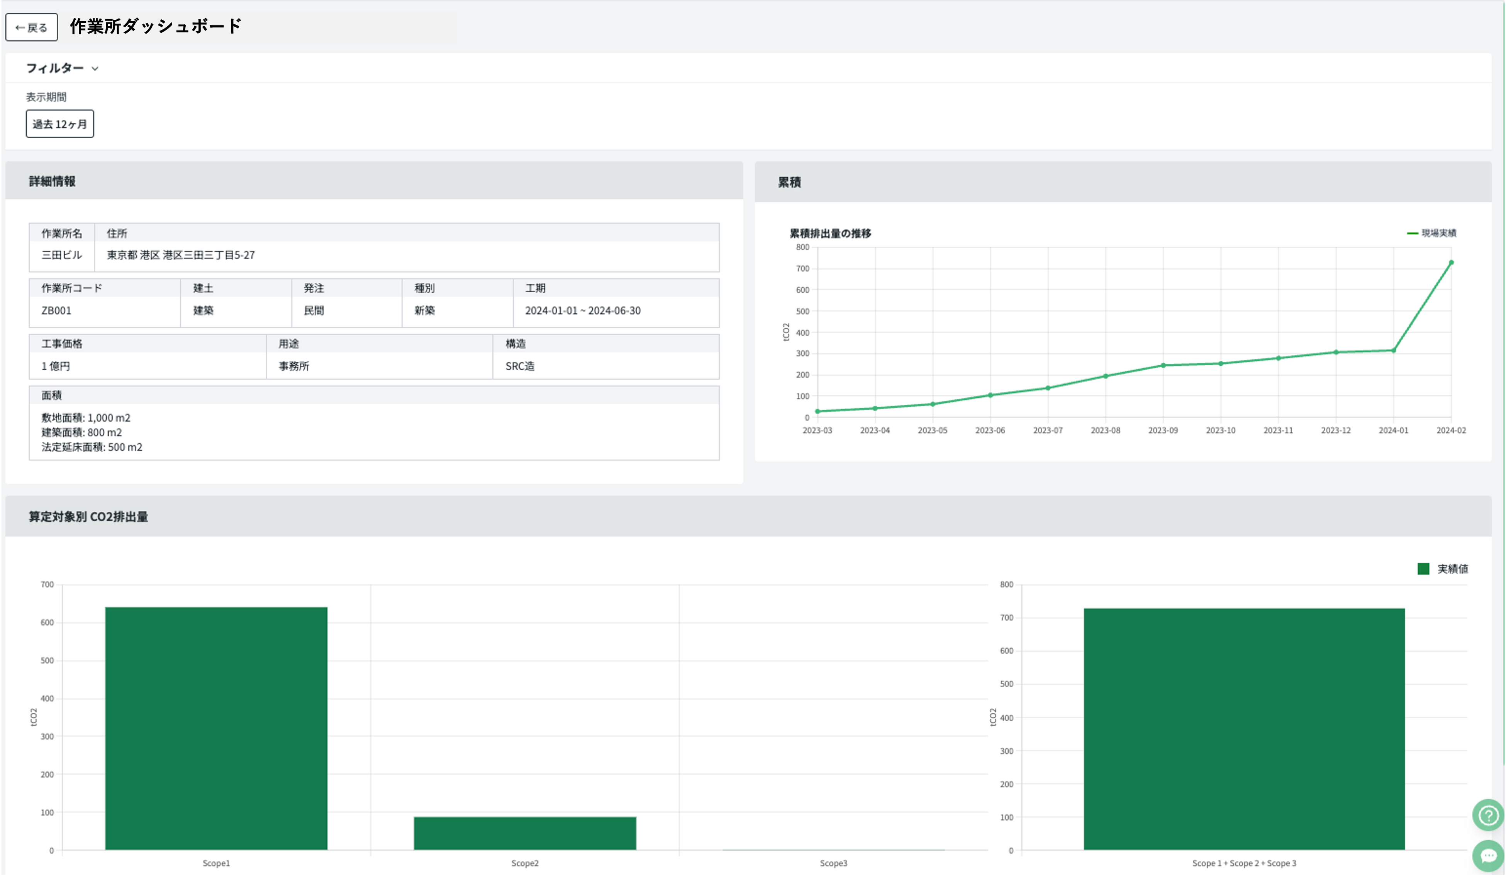Select the 2024-01 data point marker
The image size is (1506, 875).
(1394, 350)
